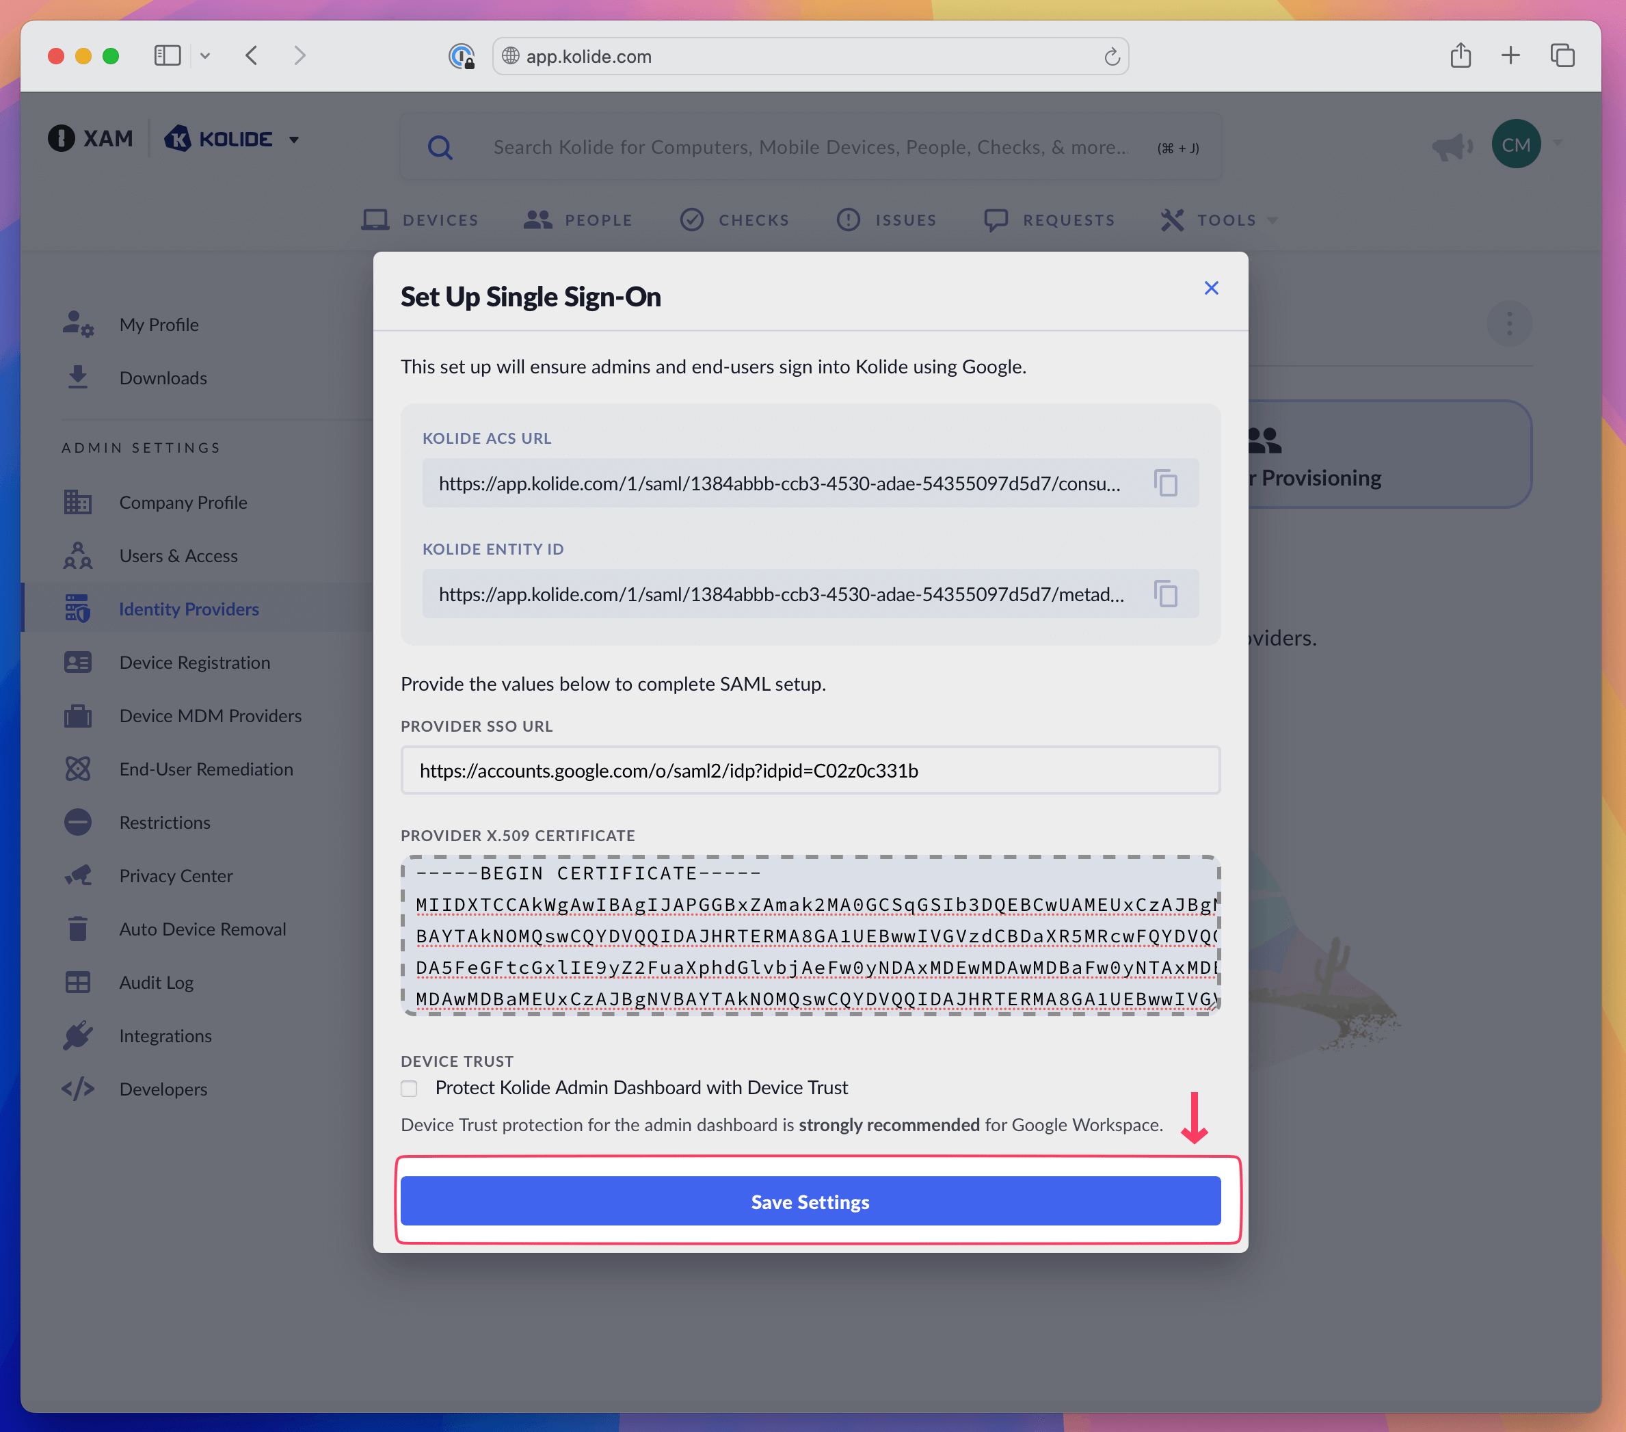
Task: Click Save Settings button
Action: pyautogui.click(x=810, y=1200)
